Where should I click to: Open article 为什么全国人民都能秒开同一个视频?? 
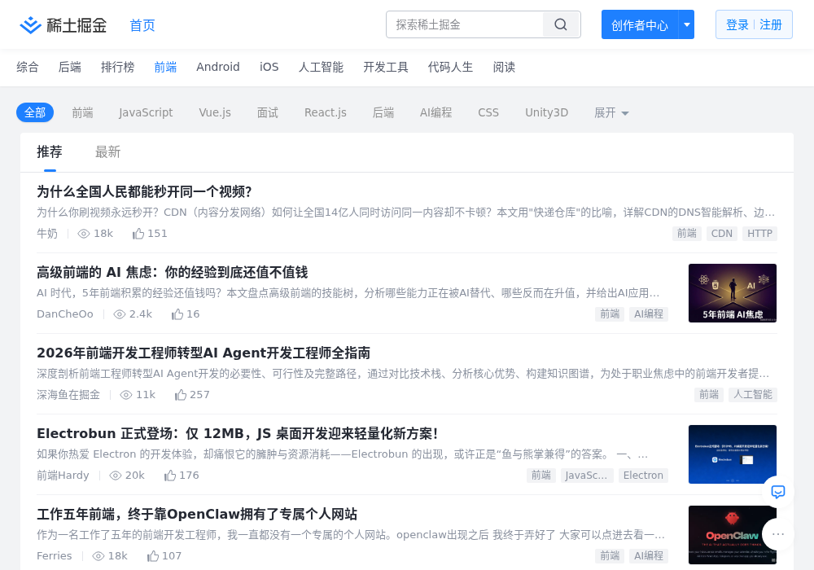point(144,192)
